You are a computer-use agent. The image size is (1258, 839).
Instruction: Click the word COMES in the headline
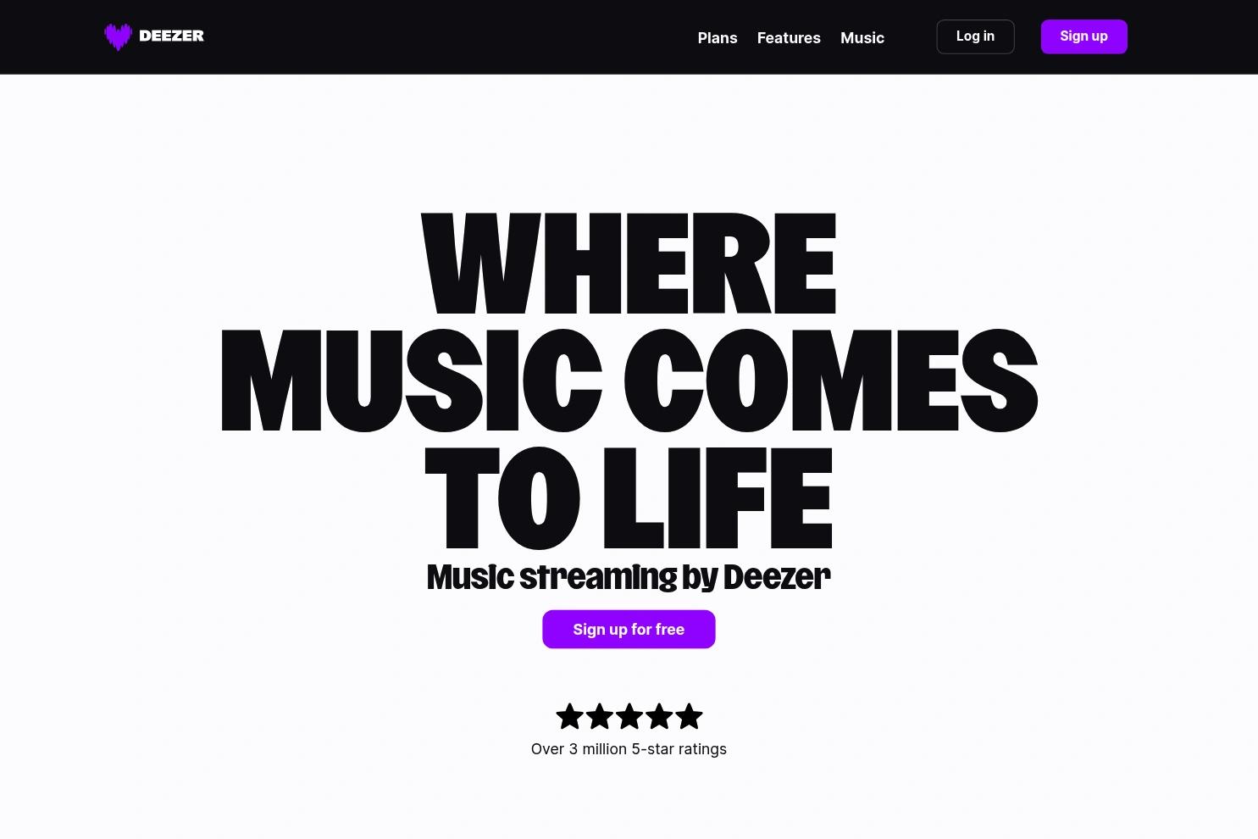tap(831, 380)
